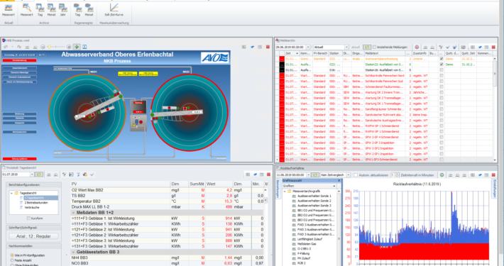504x266 pixels.
Task: Click Einstellungen side tab on chart
Action: tap(494, 189)
